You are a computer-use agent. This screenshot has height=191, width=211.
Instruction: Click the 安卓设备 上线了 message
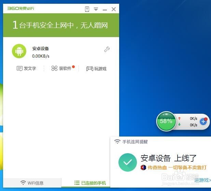pyautogui.click(x=168, y=158)
